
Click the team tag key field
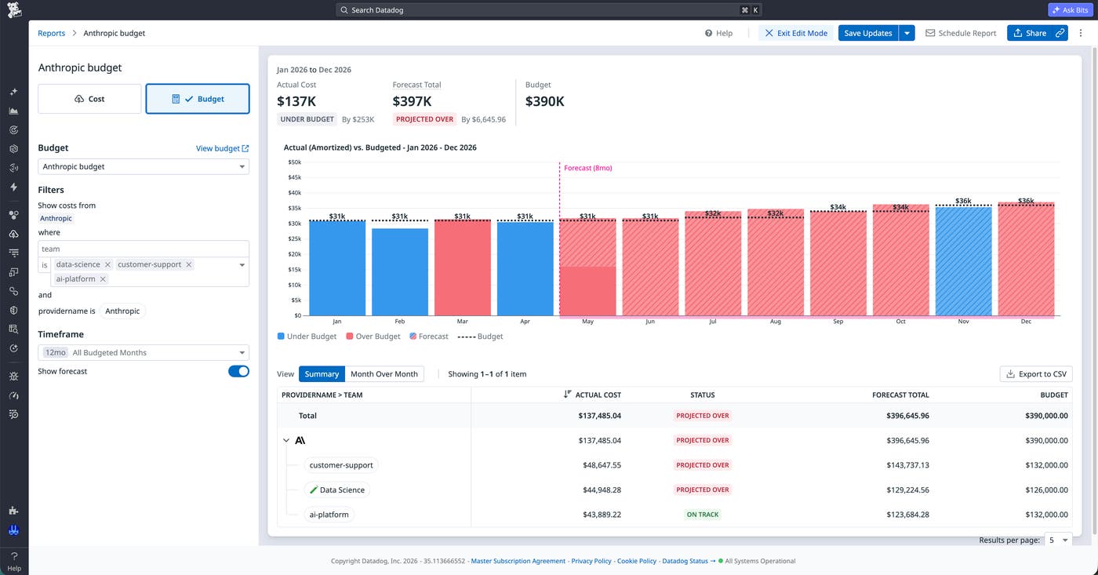pos(144,249)
